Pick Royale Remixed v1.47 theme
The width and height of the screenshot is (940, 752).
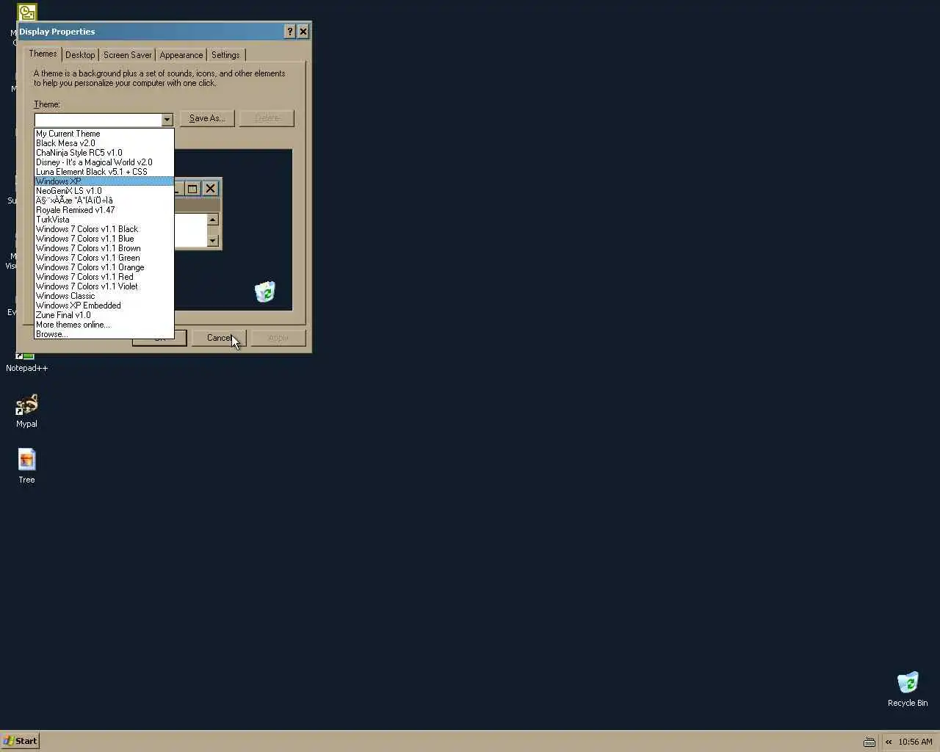[x=104, y=210]
